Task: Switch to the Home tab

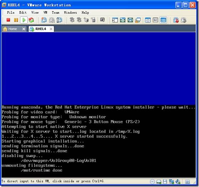Action: point(12,29)
